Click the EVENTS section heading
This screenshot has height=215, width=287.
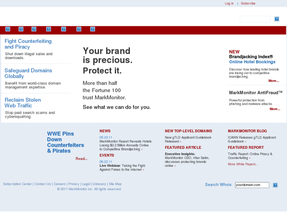[x=107, y=155]
